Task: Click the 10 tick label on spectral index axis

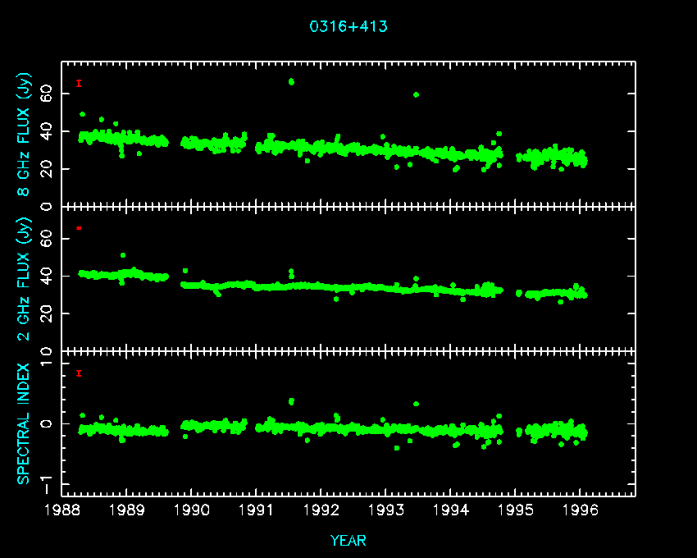Action: pos(47,352)
